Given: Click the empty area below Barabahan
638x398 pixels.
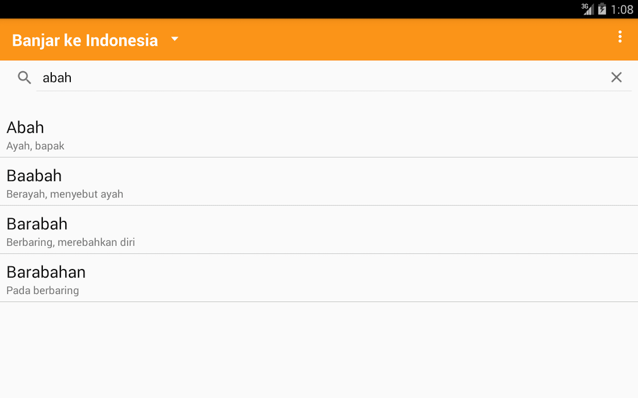Looking at the screenshot, I should (x=319, y=350).
